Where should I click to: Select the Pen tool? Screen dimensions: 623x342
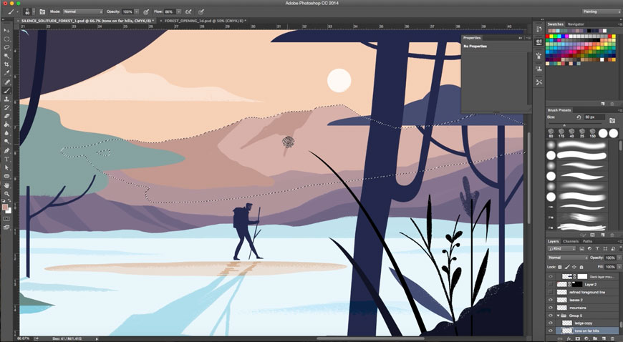click(x=6, y=150)
